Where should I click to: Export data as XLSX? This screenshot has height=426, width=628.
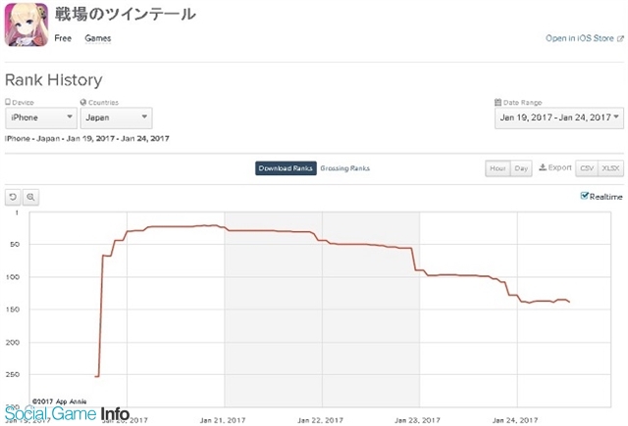610,168
